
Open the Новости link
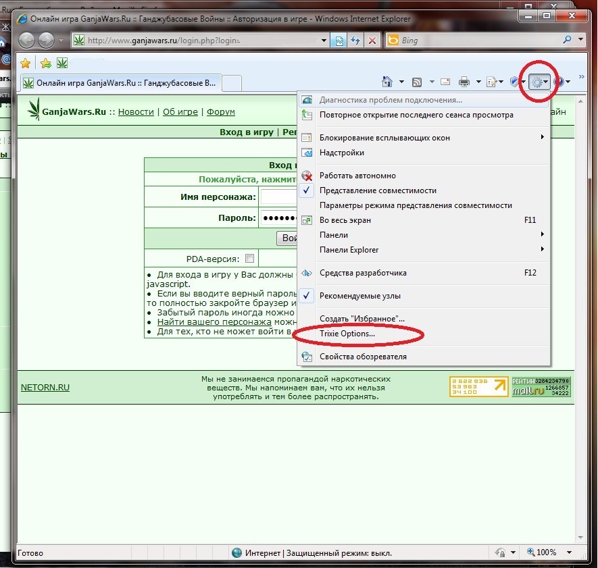136,111
